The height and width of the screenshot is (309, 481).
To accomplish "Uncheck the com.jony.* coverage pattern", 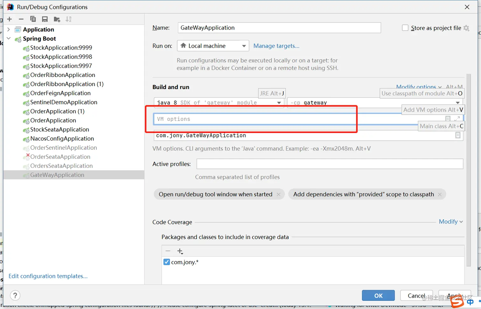I will point(167,262).
